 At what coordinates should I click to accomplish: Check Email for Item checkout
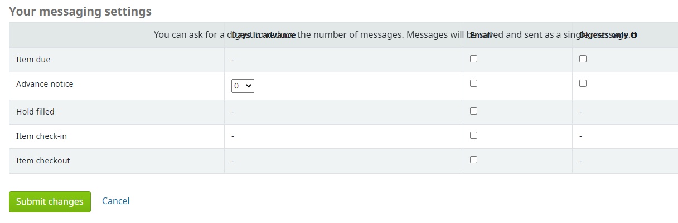click(473, 160)
